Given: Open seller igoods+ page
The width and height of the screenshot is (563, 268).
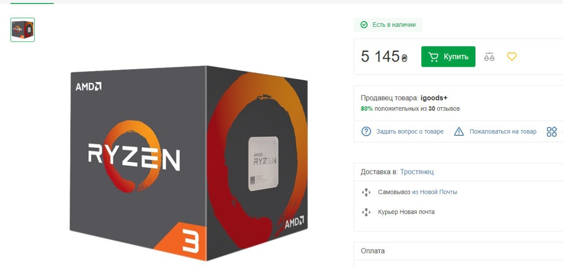Looking at the screenshot, I should pos(434,98).
